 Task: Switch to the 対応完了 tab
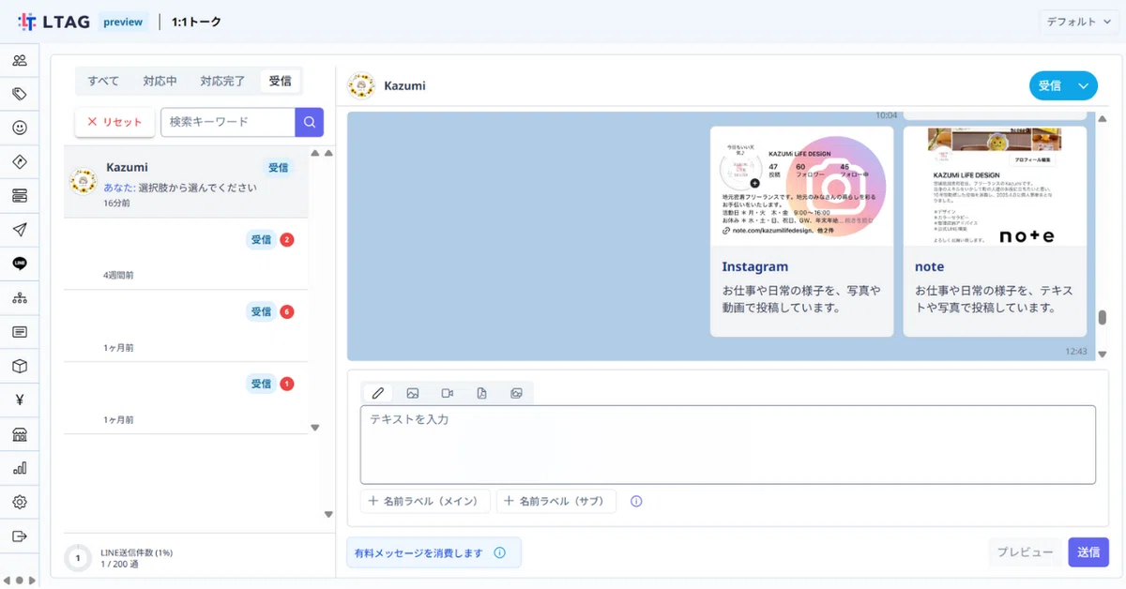click(222, 82)
